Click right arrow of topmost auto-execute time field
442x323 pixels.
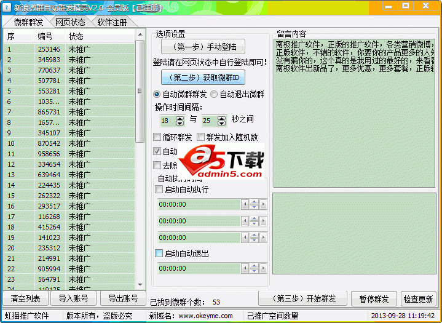tap(263, 204)
